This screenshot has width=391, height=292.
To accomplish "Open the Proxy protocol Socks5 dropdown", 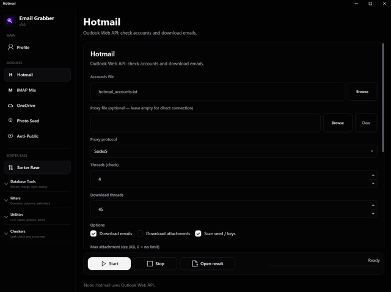I will coord(233,151).
